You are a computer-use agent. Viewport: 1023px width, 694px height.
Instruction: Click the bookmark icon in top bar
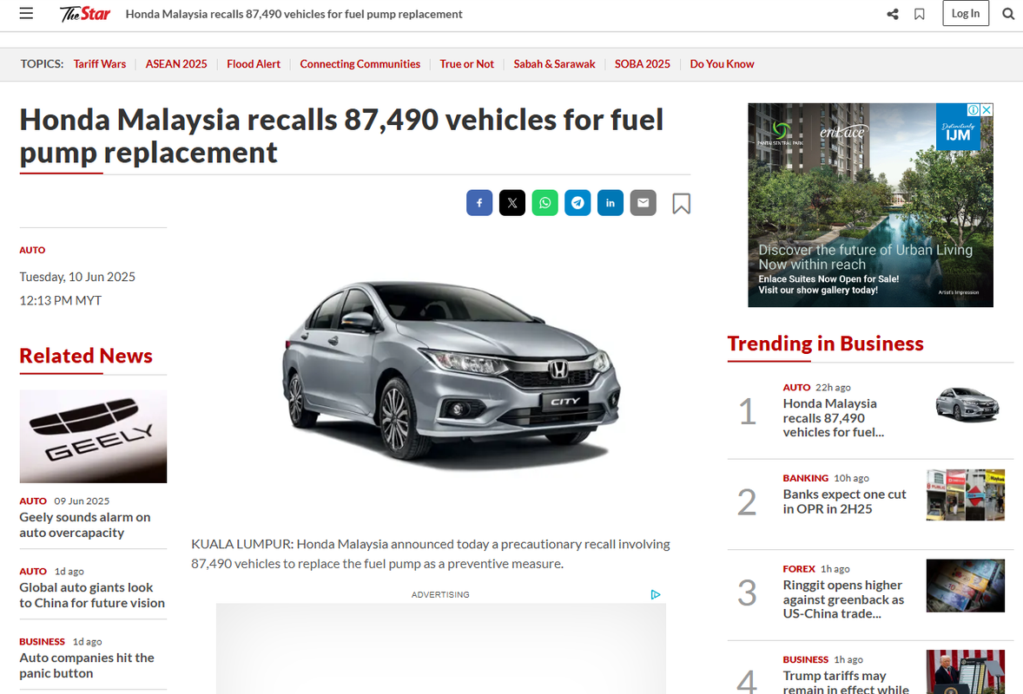920,14
